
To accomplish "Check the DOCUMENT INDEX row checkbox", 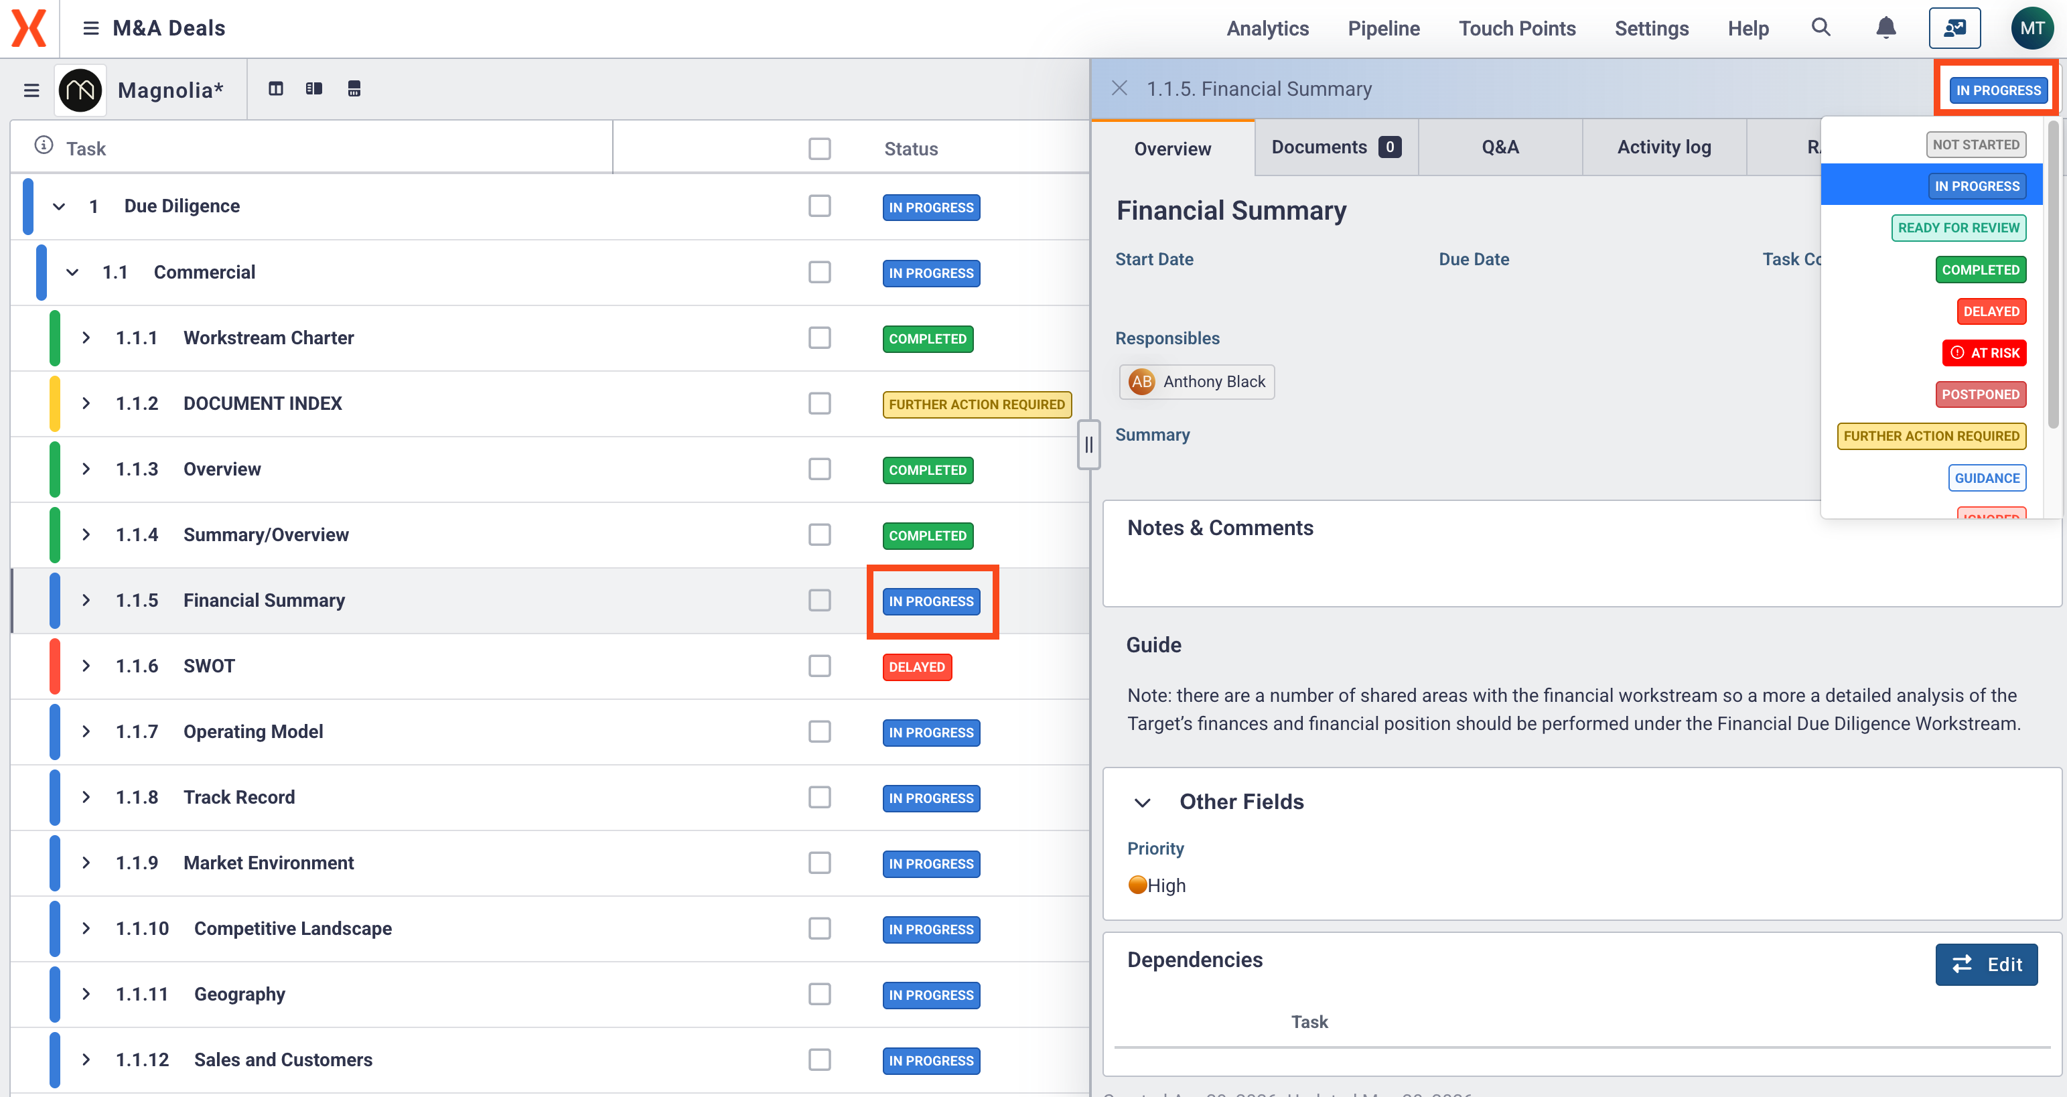I will [819, 404].
